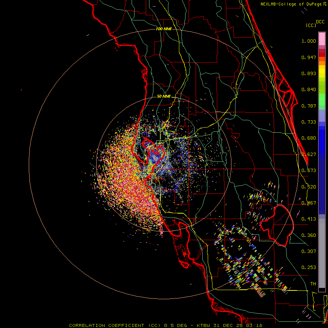This screenshot has height=328, width=328.
Task: Click the 0.947 value on the color scale
Action: tap(309, 57)
